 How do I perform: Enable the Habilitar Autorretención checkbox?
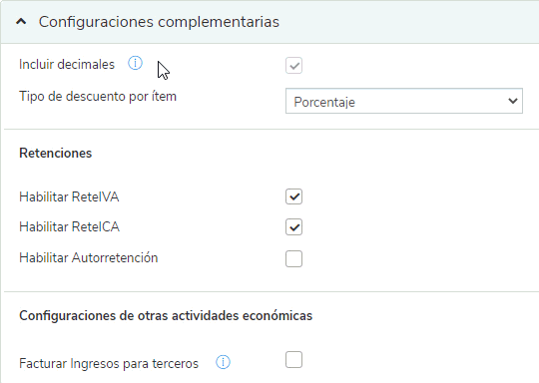[293, 258]
